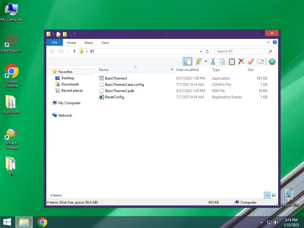Show hidden tray icons arrow
Screen dimensions: 304x228
[x=262, y=222]
